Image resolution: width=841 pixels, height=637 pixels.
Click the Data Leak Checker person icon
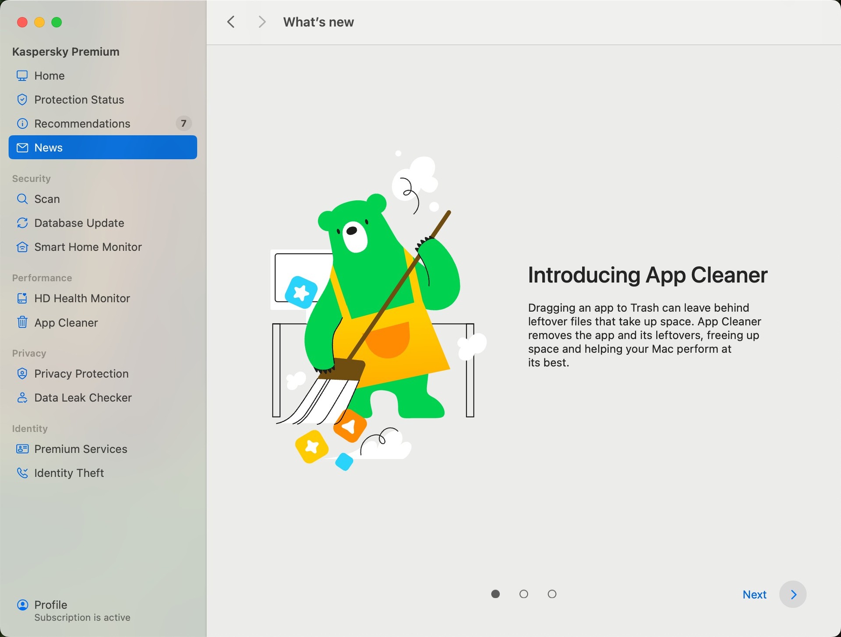22,398
